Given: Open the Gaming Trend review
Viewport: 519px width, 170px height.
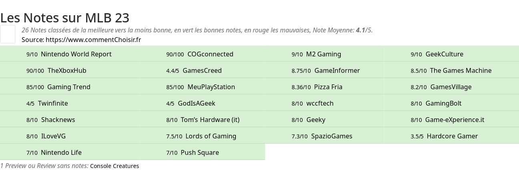Looking at the screenshot, I should (x=68, y=87).
